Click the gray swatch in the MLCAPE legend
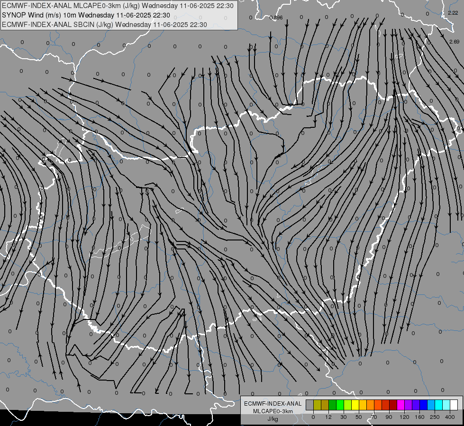Image resolution: width=464 pixels, height=426 pixels. tap(309, 405)
